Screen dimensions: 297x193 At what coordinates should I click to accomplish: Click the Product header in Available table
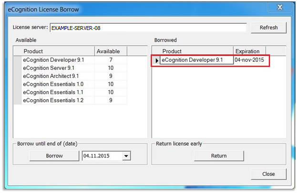(x=58, y=51)
